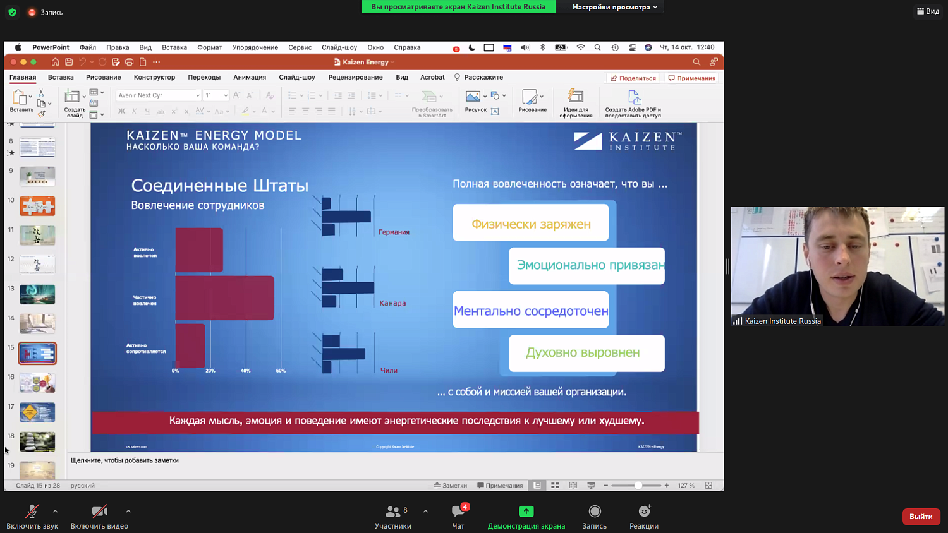
Task: Click the Format Painter brush icon
Action: pyautogui.click(x=41, y=114)
